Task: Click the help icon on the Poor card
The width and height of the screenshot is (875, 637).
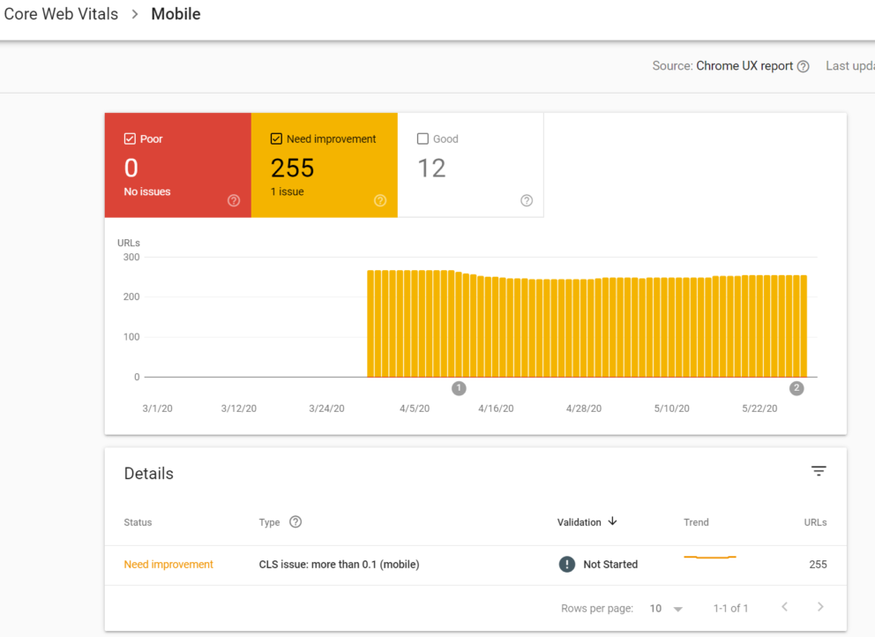Action: pos(233,200)
